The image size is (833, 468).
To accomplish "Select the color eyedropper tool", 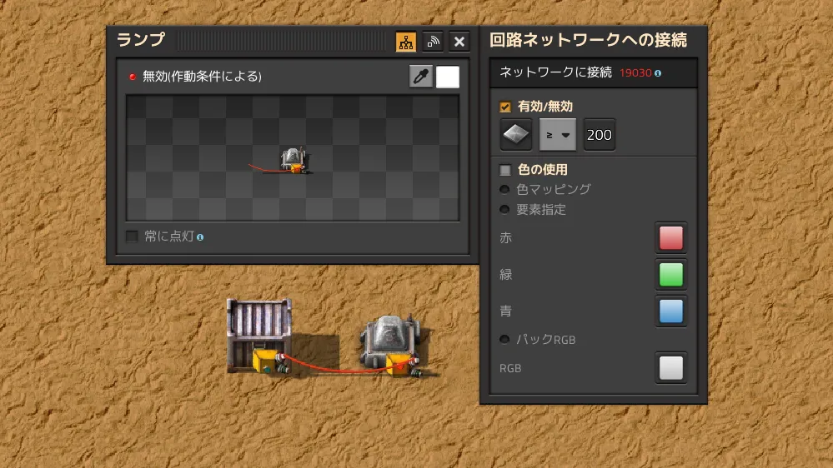I will (x=421, y=77).
